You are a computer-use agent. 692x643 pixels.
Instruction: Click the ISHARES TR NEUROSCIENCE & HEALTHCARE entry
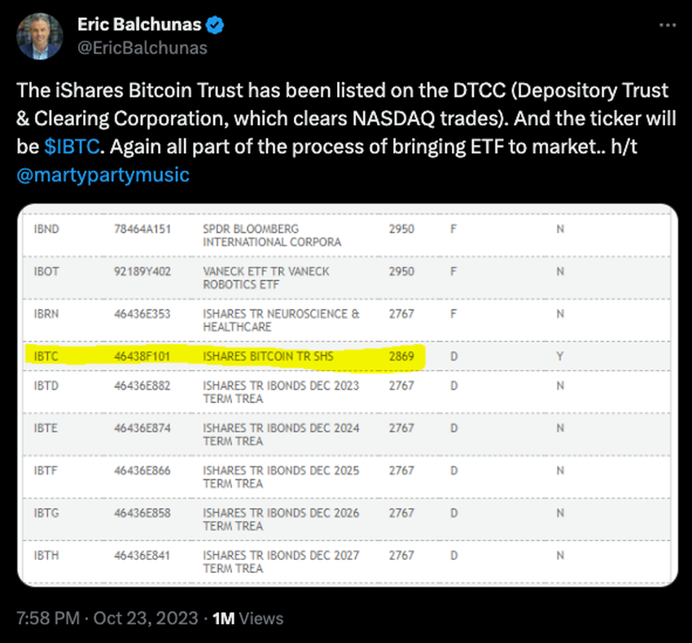[x=281, y=320]
